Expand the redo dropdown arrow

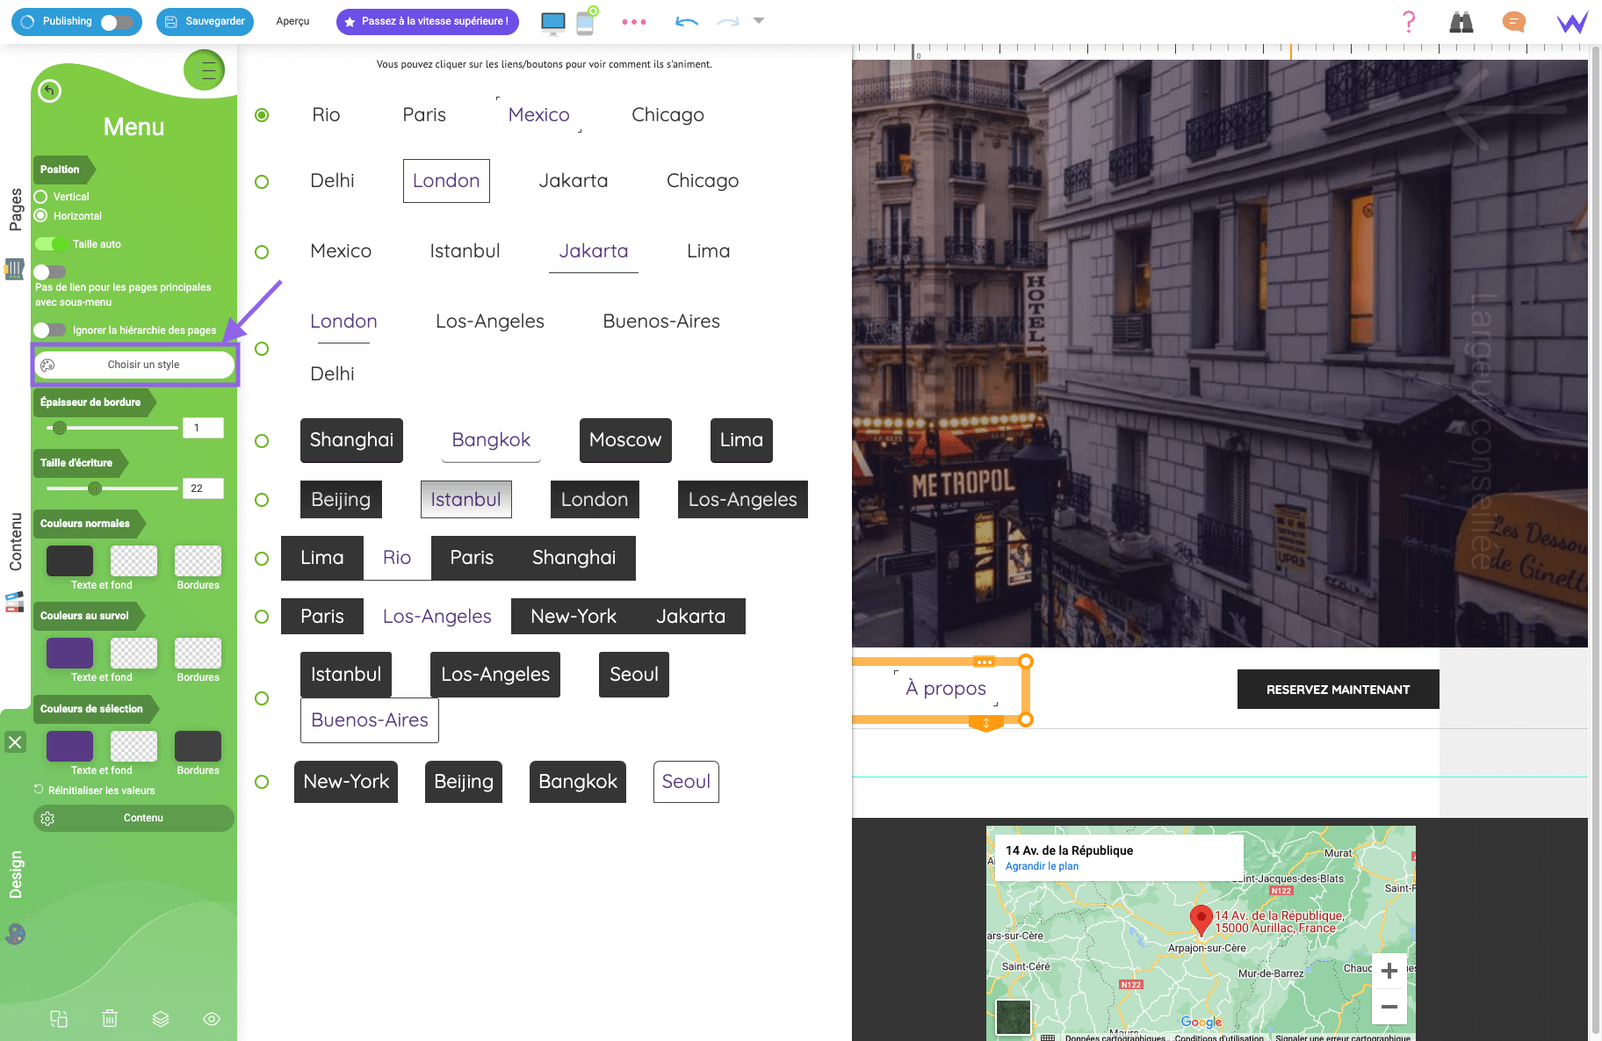pyautogui.click(x=757, y=21)
